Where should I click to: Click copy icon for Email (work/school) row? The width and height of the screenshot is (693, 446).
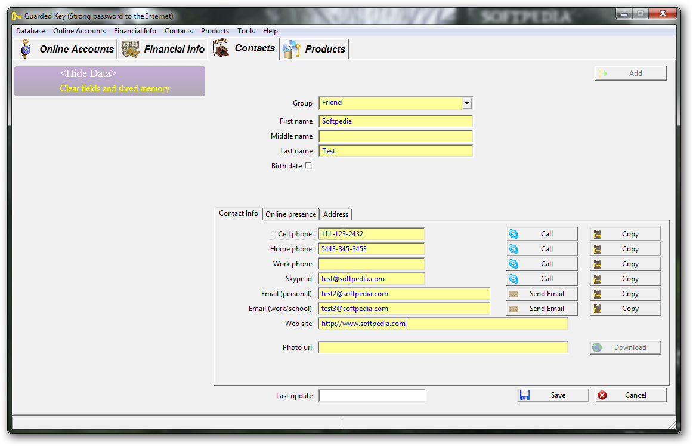[597, 309]
